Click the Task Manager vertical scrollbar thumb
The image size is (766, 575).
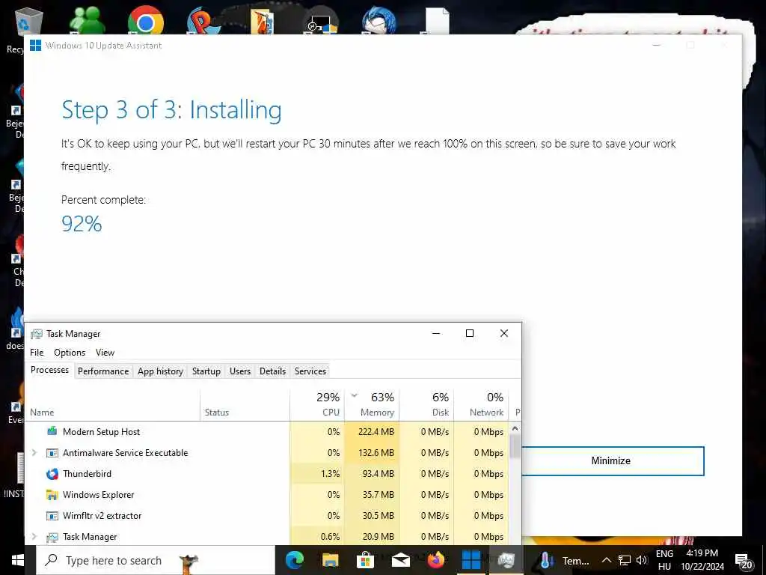(x=515, y=446)
